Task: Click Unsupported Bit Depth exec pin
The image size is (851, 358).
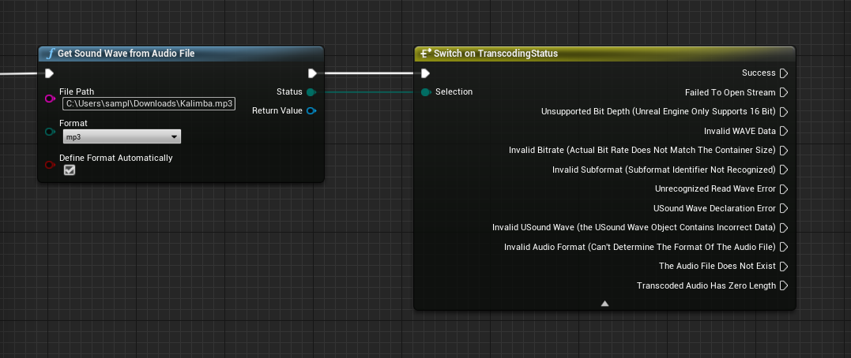Action: (x=784, y=111)
